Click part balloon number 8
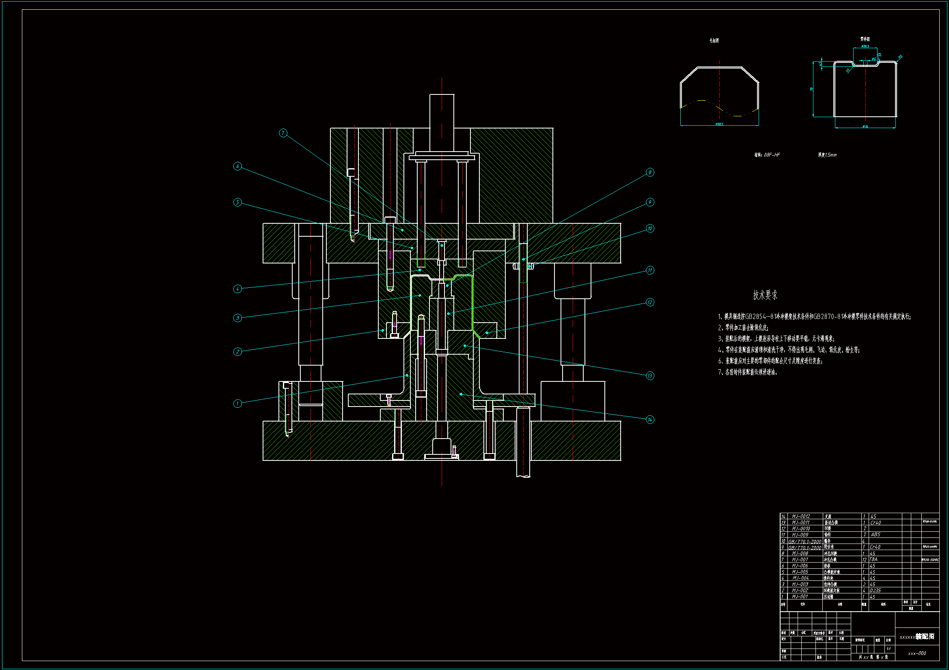 point(650,172)
